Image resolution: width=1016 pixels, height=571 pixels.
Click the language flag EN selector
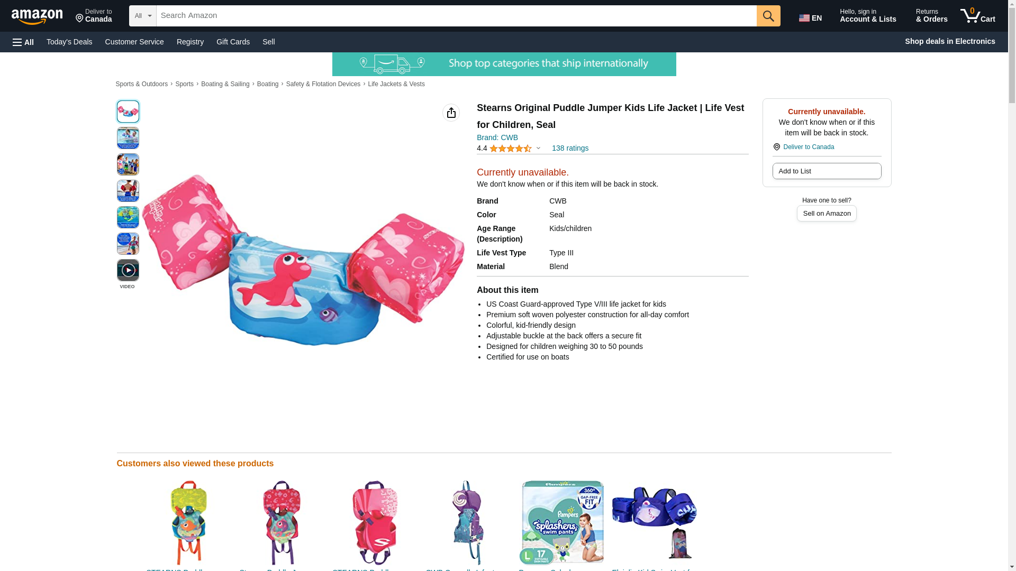pyautogui.click(x=810, y=17)
